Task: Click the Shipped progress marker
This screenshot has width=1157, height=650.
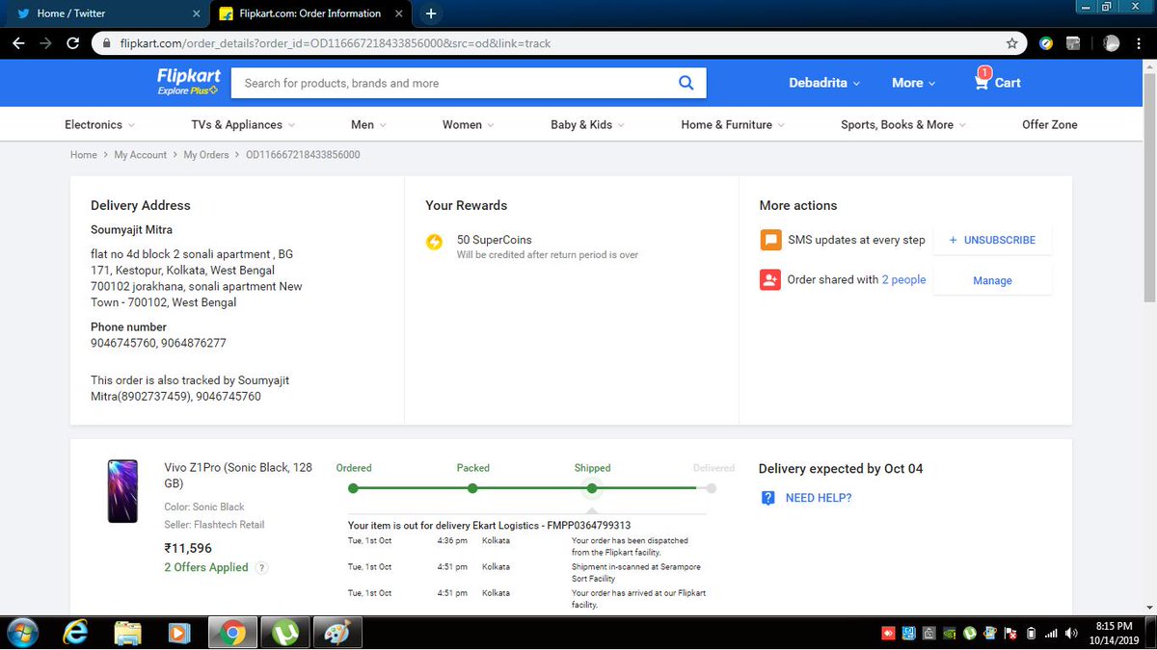Action: pos(592,488)
